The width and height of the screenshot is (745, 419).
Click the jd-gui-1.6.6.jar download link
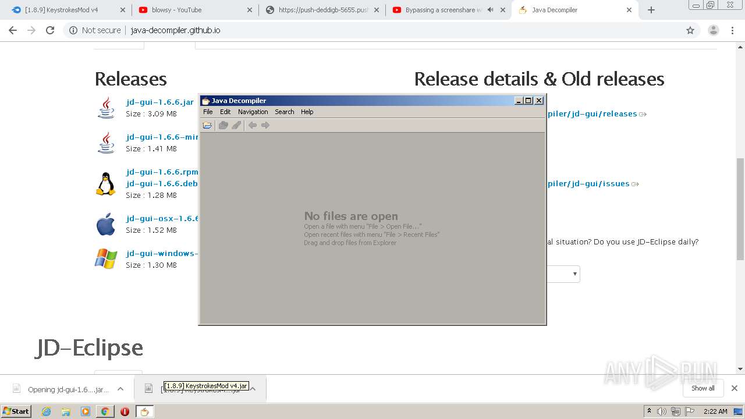(160, 102)
